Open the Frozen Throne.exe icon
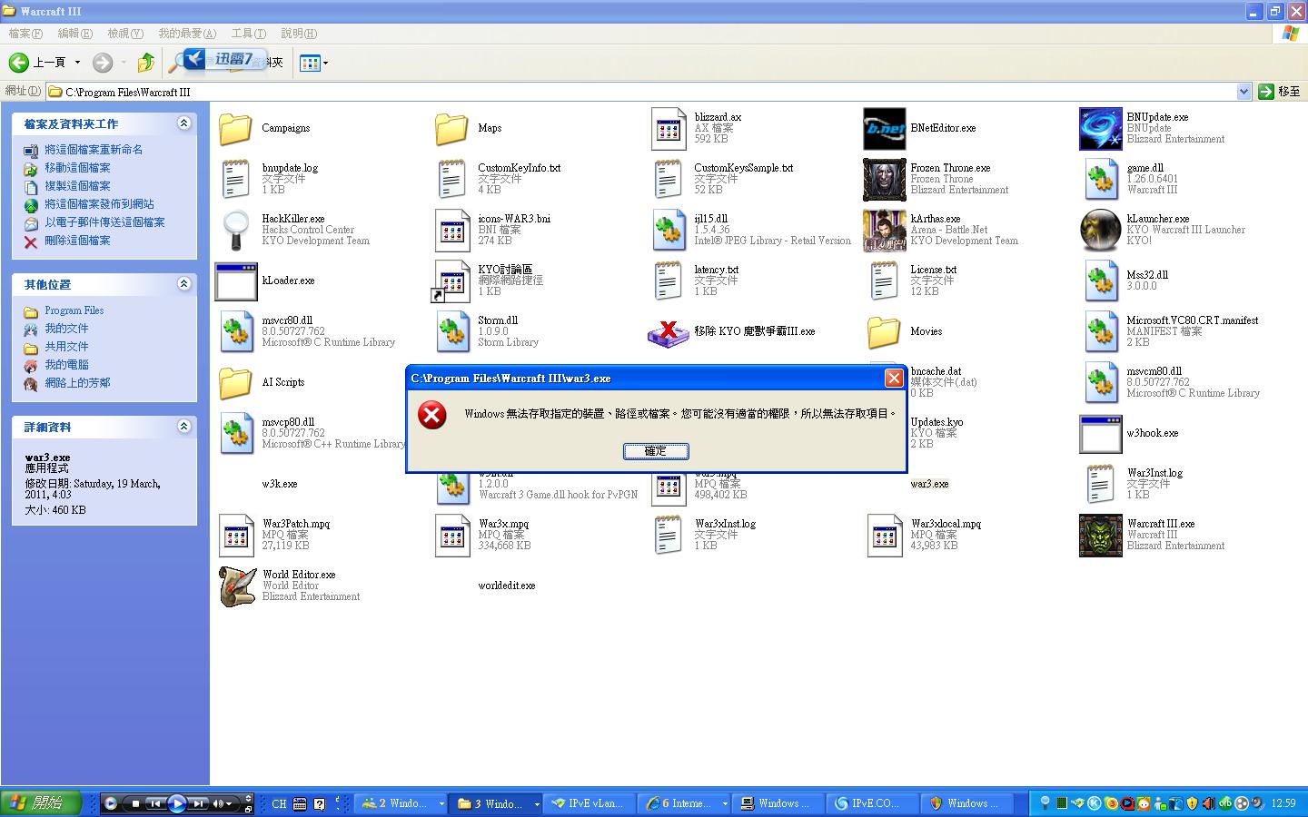Image resolution: width=1308 pixels, height=817 pixels. (884, 180)
